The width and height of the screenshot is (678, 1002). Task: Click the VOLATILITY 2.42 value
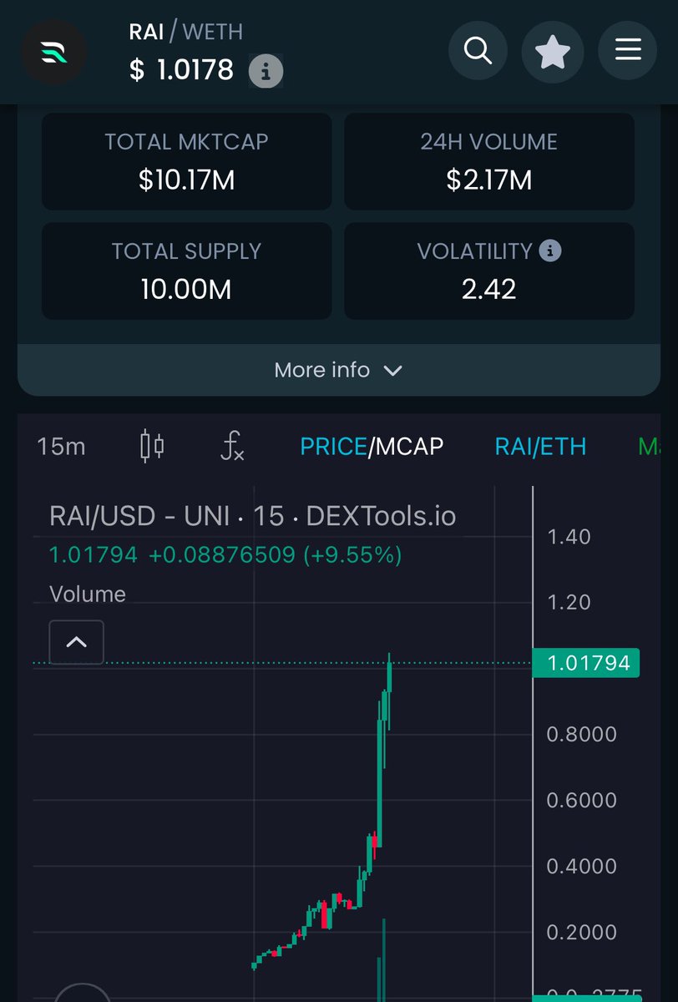[489, 290]
